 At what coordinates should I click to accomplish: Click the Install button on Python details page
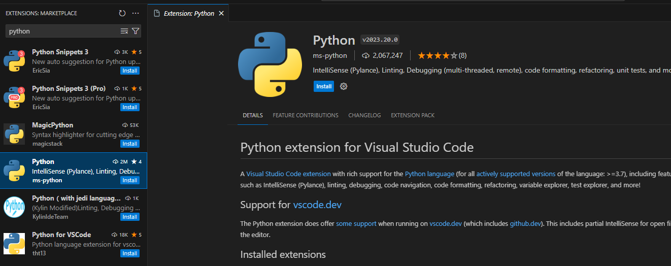point(324,86)
